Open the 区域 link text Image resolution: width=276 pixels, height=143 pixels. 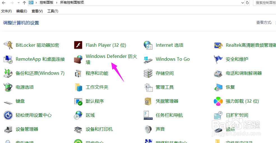tap(90, 115)
